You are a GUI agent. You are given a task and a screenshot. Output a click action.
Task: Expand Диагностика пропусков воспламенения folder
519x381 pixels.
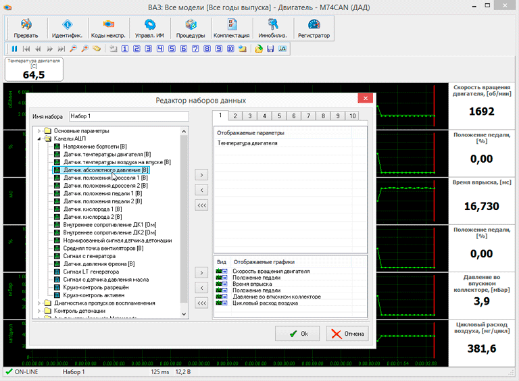[x=39, y=303]
